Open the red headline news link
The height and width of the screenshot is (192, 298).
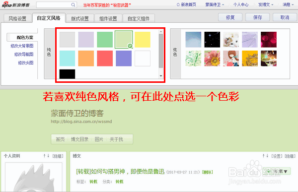point(107,5)
